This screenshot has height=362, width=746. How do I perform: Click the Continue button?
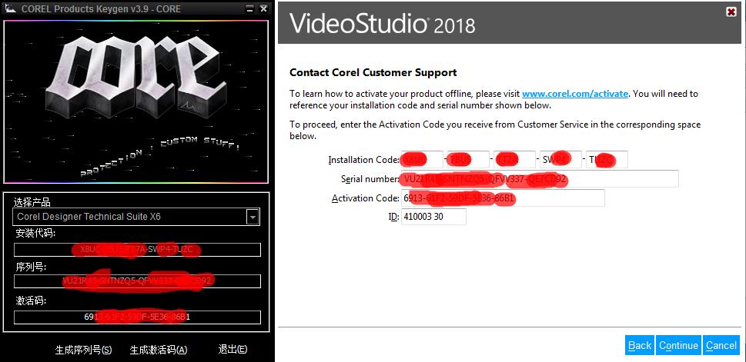click(678, 345)
